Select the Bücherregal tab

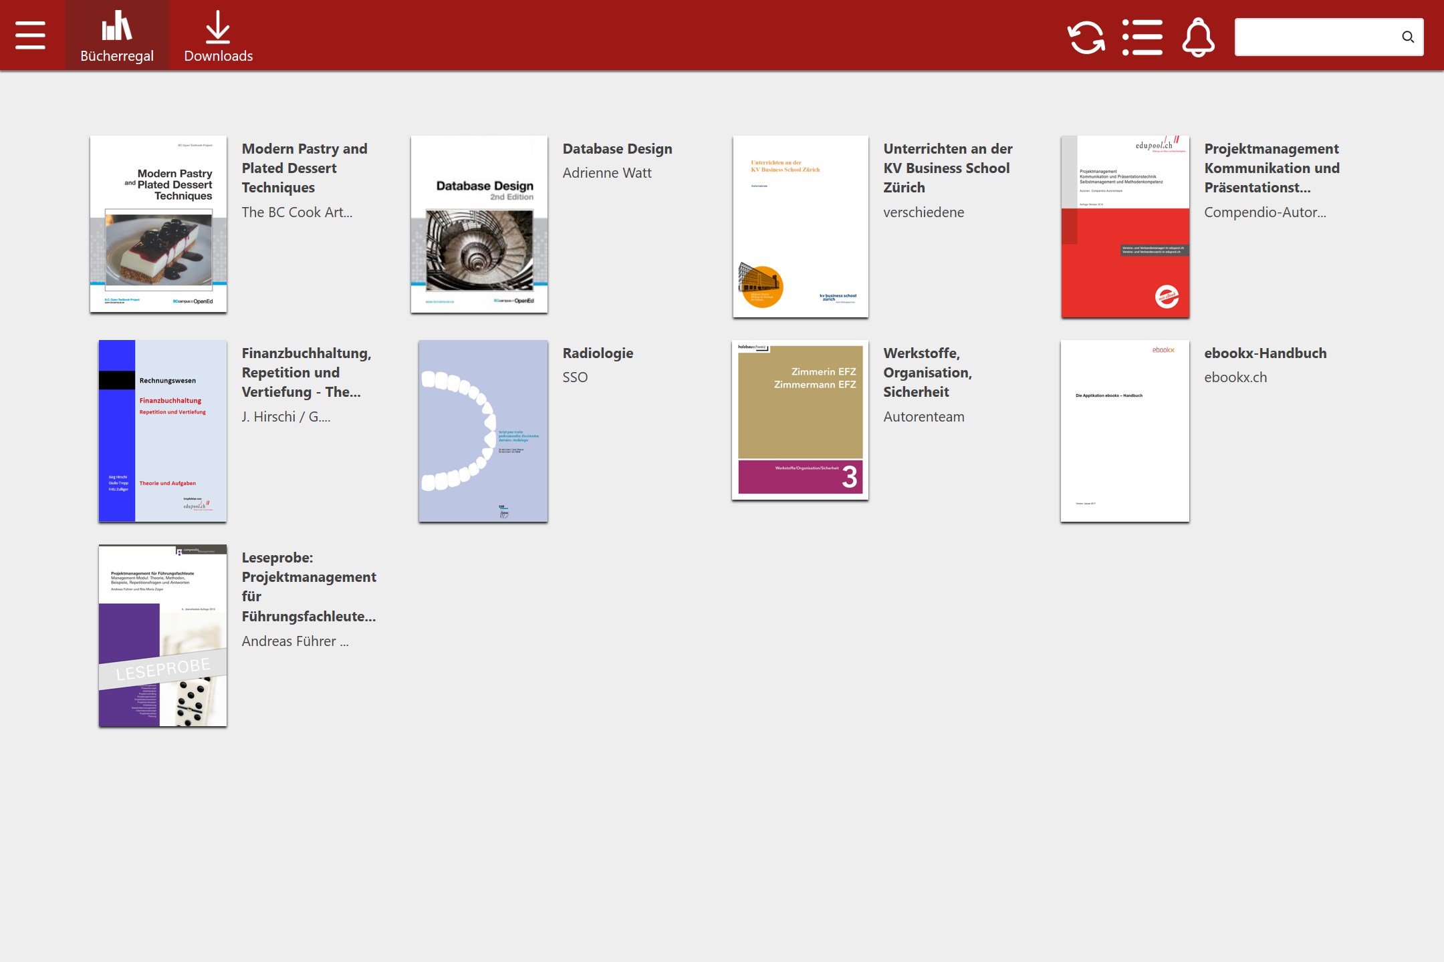point(117,37)
